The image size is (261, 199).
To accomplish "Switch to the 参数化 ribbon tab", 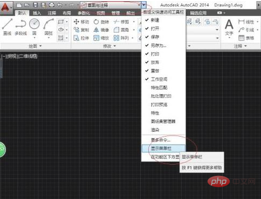I will pos(84,13).
